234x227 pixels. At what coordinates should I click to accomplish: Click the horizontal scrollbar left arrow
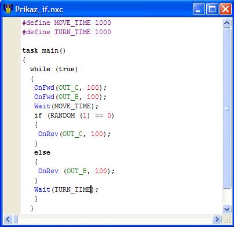pyautogui.click(x=8, y=219)
